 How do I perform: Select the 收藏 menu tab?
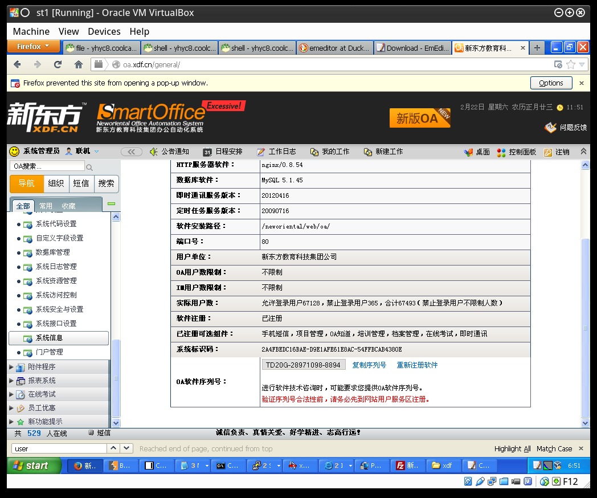click(68, 206)
